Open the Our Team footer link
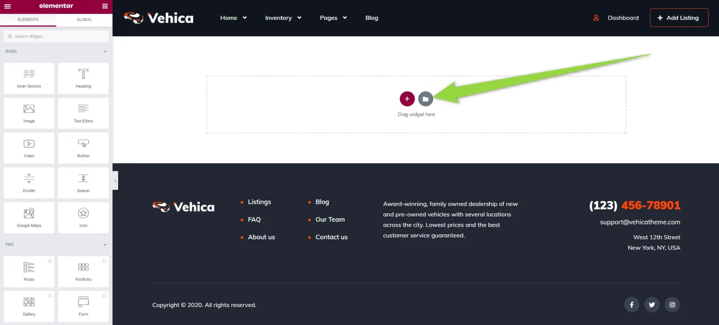 (x=330, y=220)
